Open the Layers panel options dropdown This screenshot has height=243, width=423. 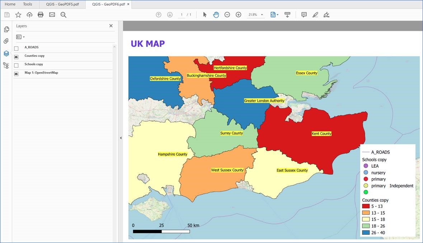click(x=20, y=37)
